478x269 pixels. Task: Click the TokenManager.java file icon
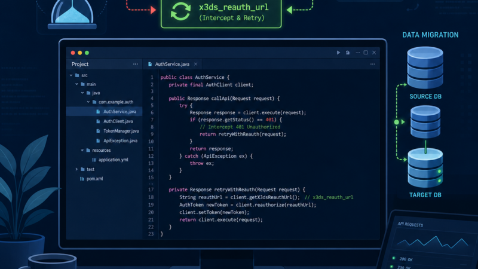coord(98,131)
